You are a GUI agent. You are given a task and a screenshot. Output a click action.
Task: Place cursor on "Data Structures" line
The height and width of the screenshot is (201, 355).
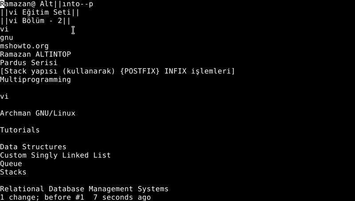coord(33,147)
